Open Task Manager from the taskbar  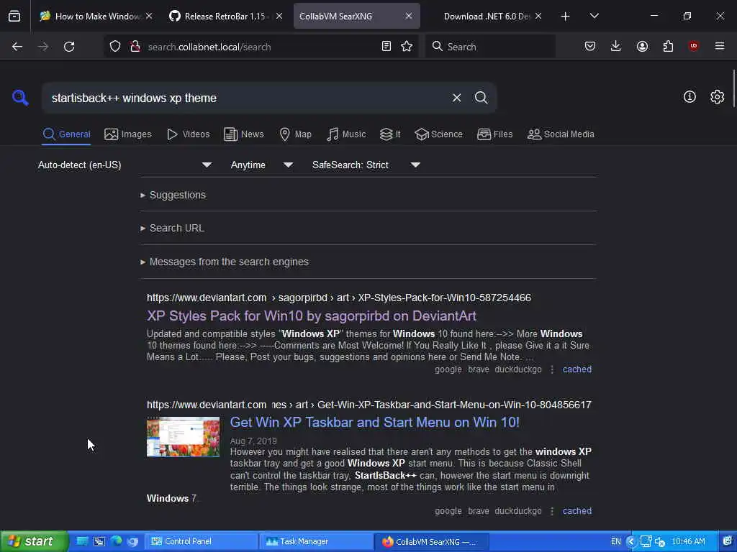316,541
